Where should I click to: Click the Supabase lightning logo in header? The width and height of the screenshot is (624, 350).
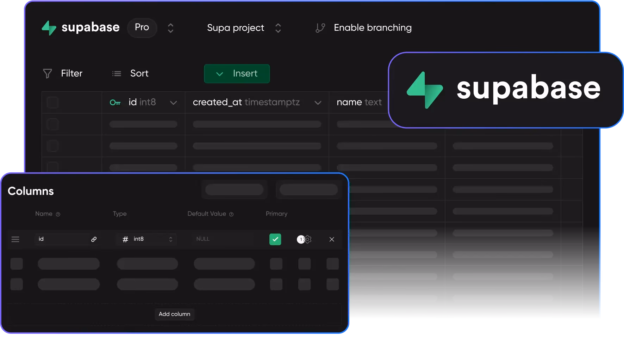(x=49, y=28)
